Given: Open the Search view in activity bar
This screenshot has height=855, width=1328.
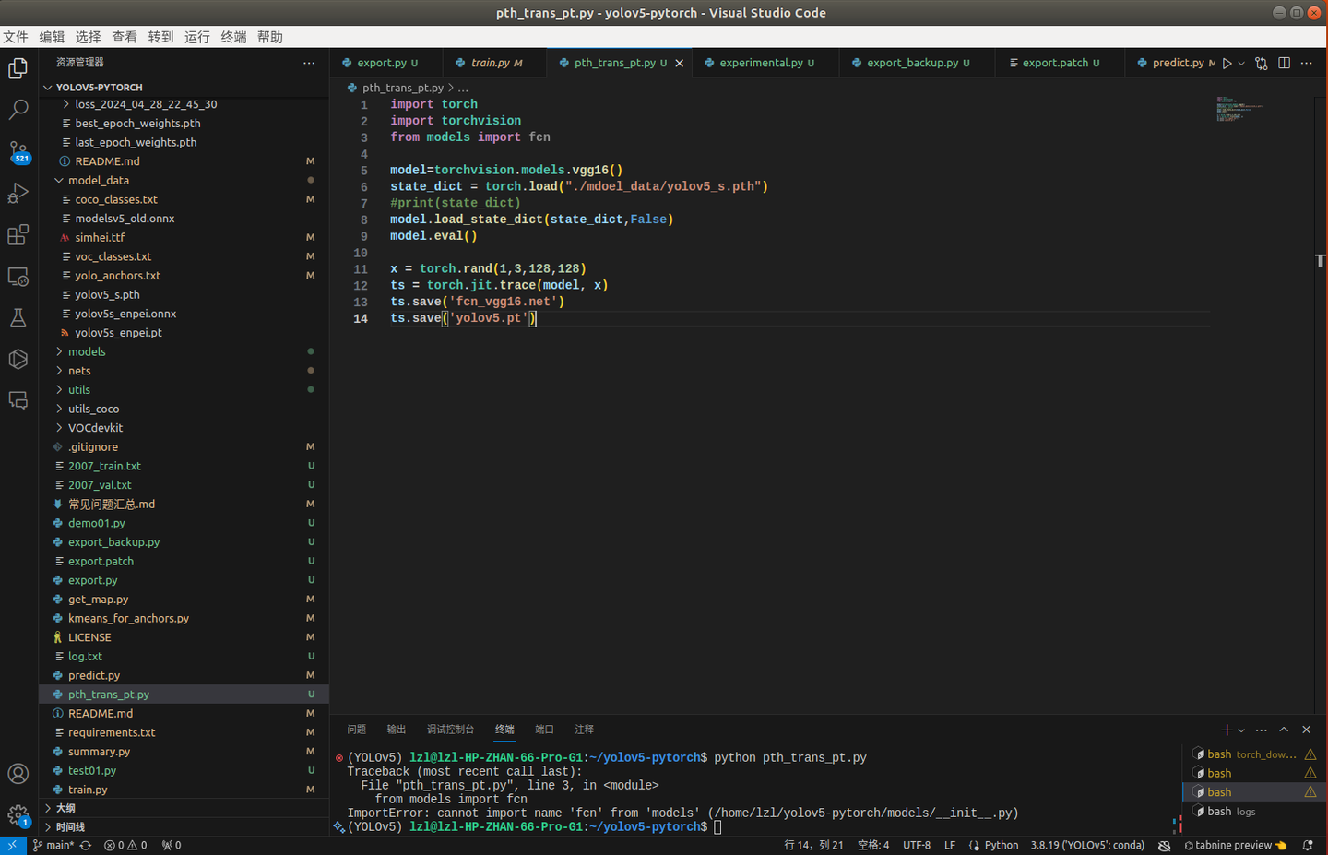Looking at the screenshot, I should pos(18,110).
